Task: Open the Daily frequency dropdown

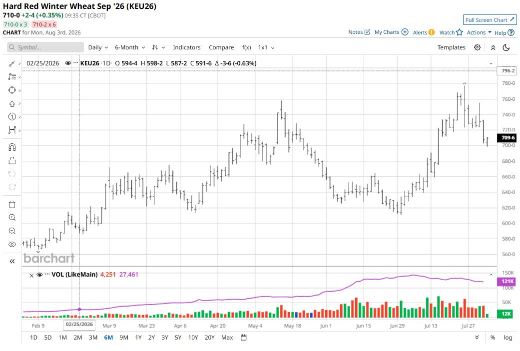Action: click(x=98, y=47)
